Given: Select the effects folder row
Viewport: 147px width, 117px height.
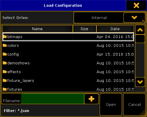Looking at the screenshot, I should click(68, 72).
